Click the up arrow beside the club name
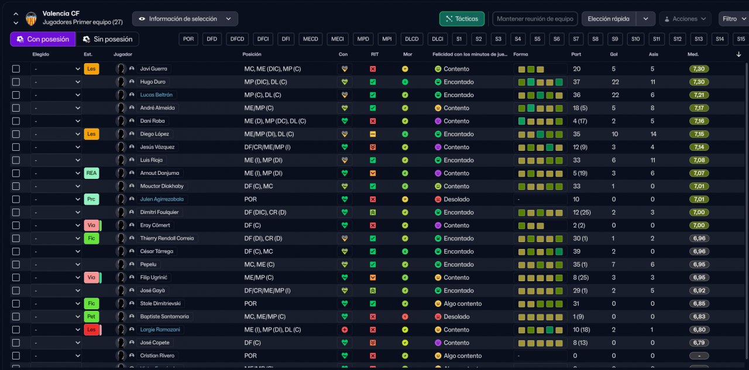This screenshot has height=370, width=749. click(16, 14)
